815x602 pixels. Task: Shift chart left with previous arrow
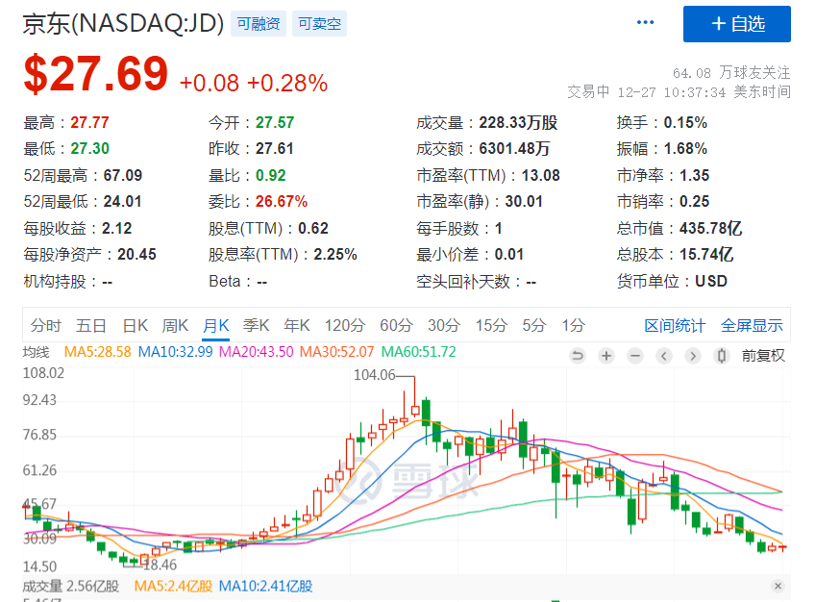tap(664, 356)
